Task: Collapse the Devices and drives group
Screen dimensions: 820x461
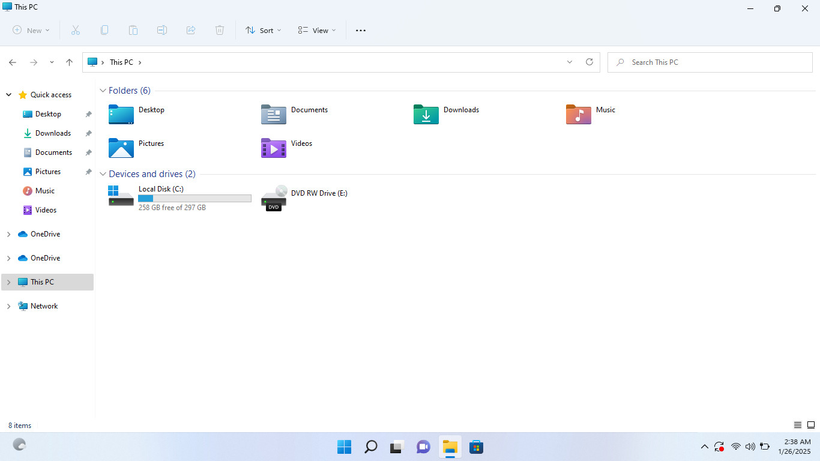Action: pyautogui.click(x=103, y=174)
